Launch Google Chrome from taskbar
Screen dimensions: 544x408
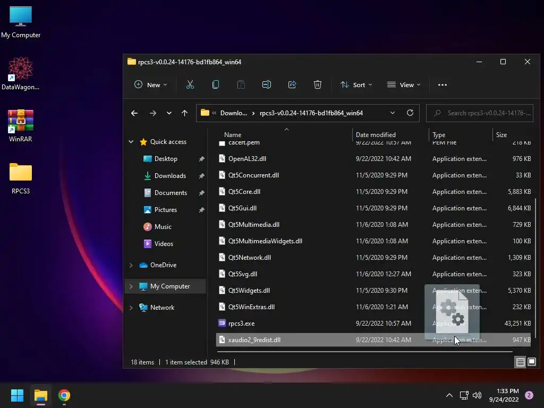[64, 395]
